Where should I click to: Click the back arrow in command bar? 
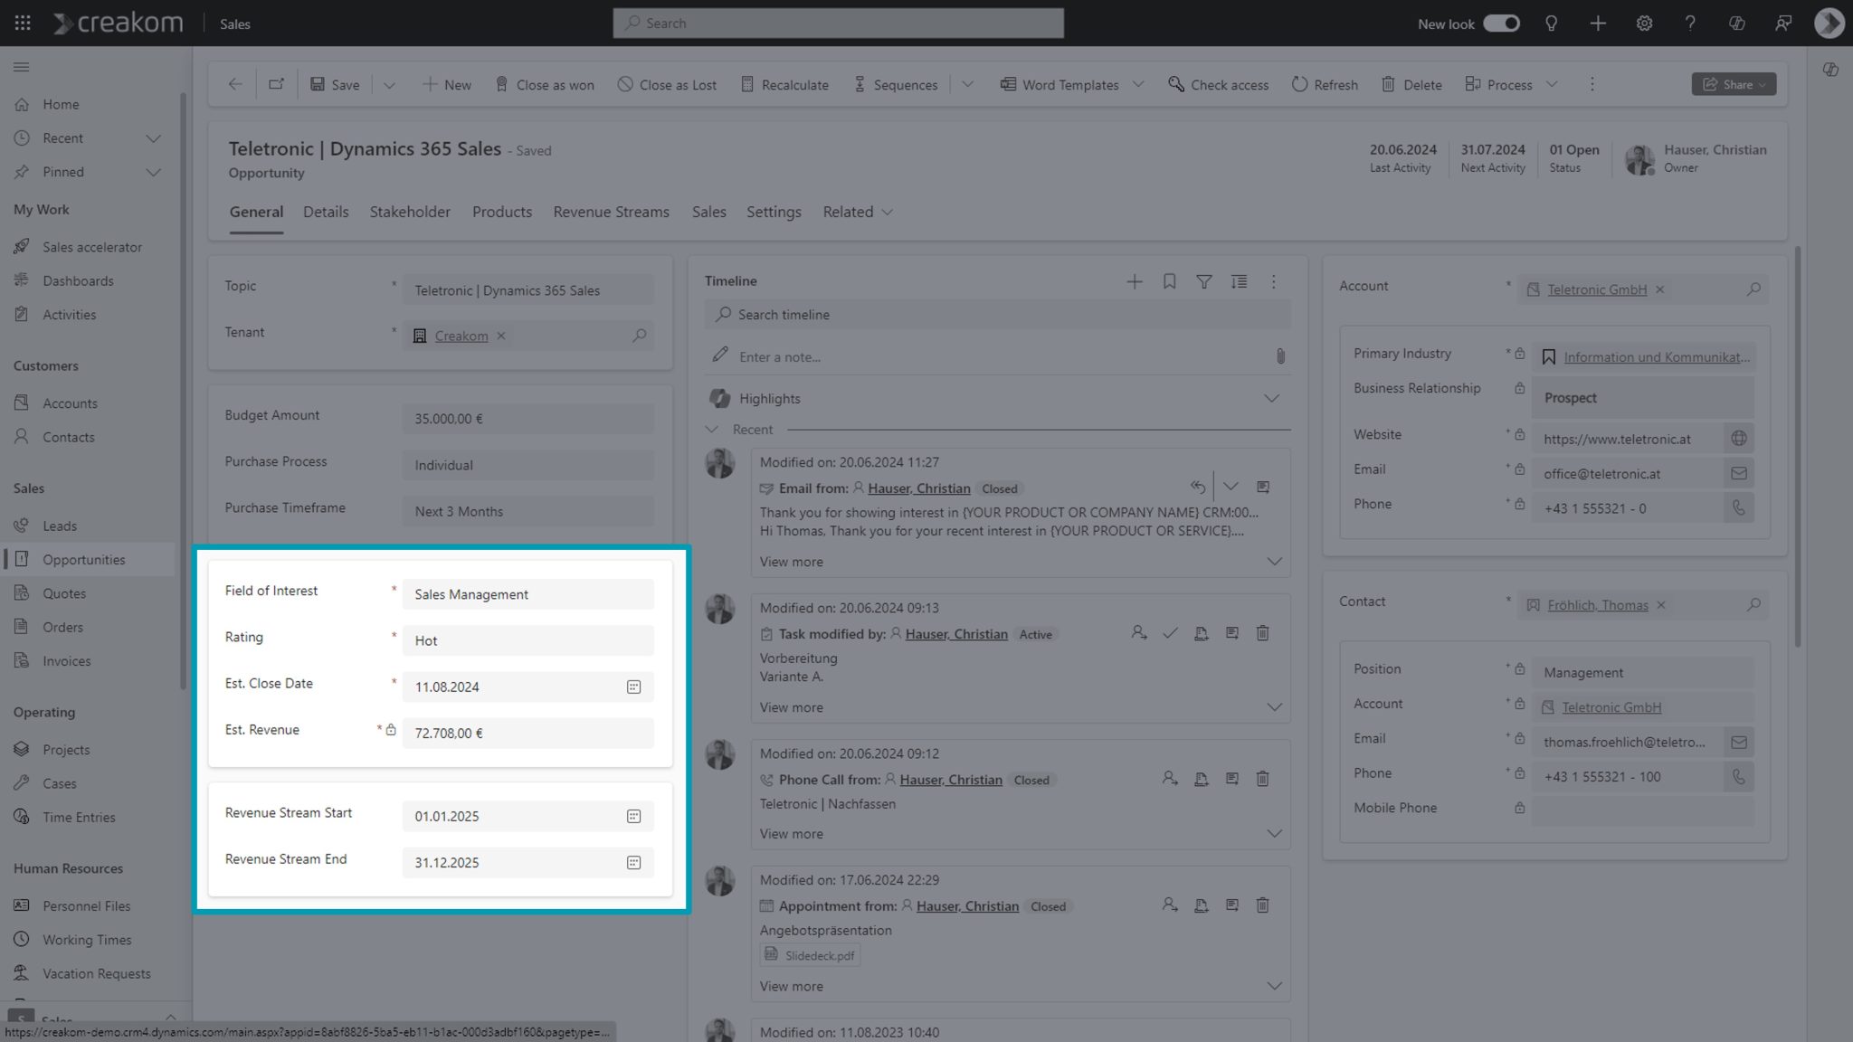tap(235, 84)
